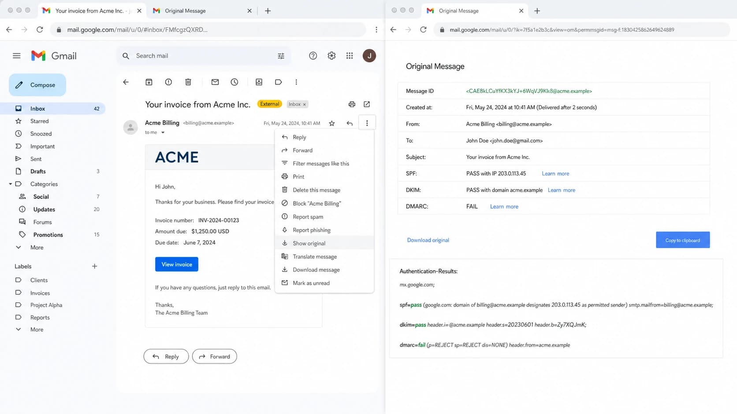
Task: Choose Show original menu item
Action: 324,243
